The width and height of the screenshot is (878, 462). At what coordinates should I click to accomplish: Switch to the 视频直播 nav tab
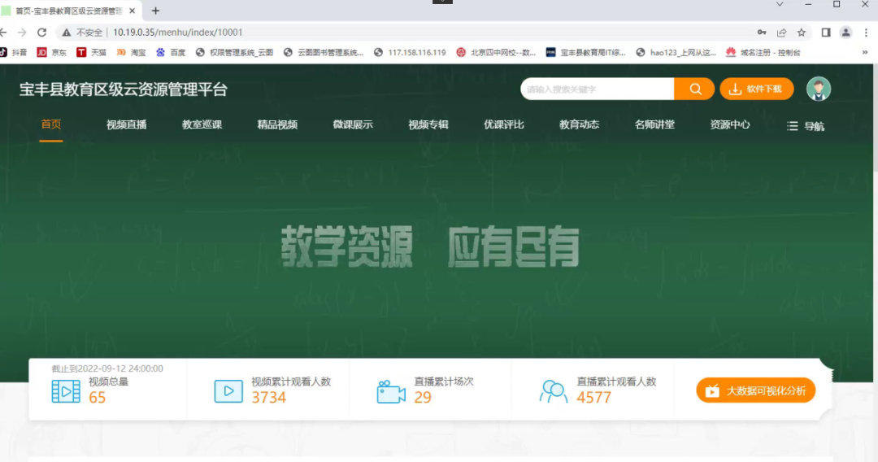126,125
